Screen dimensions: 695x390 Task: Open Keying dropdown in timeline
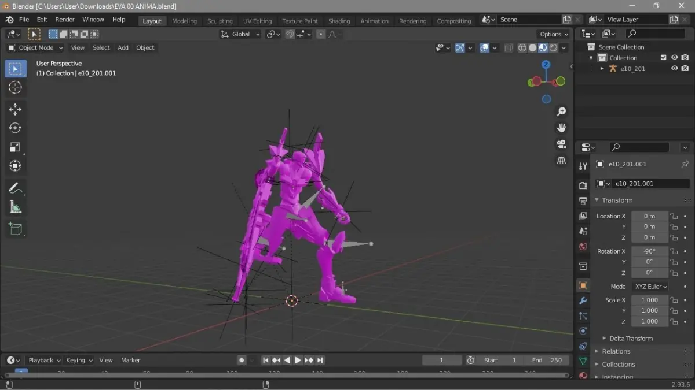[x=79, y=360]
